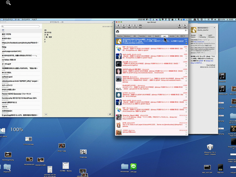Click the Fullscreen.jpg desktop file icon

coord(28,139)
